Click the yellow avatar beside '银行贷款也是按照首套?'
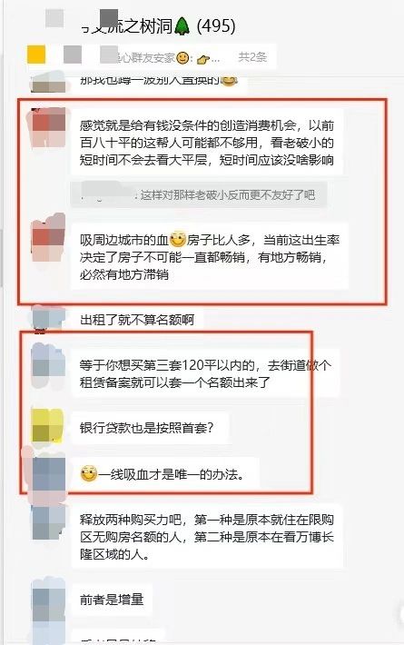Viewport: 404px width, 645px height. [x=48, y=426]
